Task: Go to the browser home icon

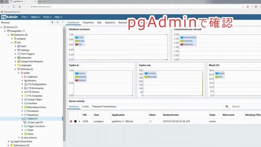Action: [20, 7]
